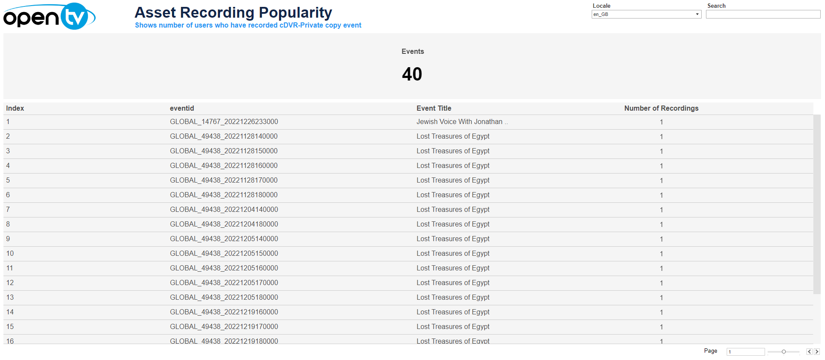This screenshot has height=360, width=825.
Task: Click recordings count in row 10
Action: point(661,254)
